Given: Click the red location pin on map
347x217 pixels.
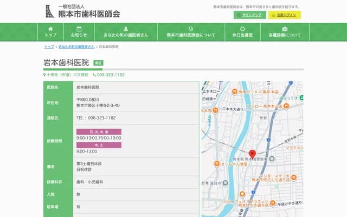Looking at the screenshot, I should (252, 154).
